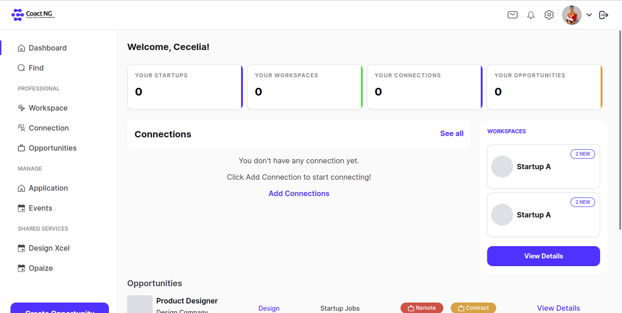
Task: Click the logout icon
Action: [x=604, y=15]
